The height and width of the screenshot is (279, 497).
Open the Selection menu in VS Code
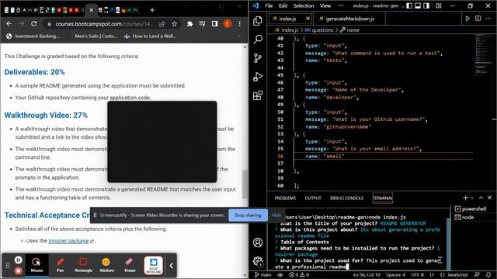pos(304,5)
